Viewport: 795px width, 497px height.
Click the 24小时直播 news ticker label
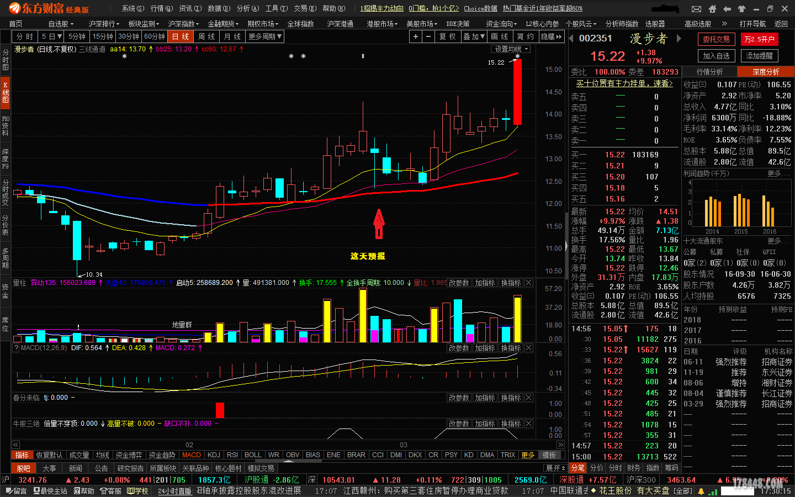pyautogui.click(x=174, y=491)
